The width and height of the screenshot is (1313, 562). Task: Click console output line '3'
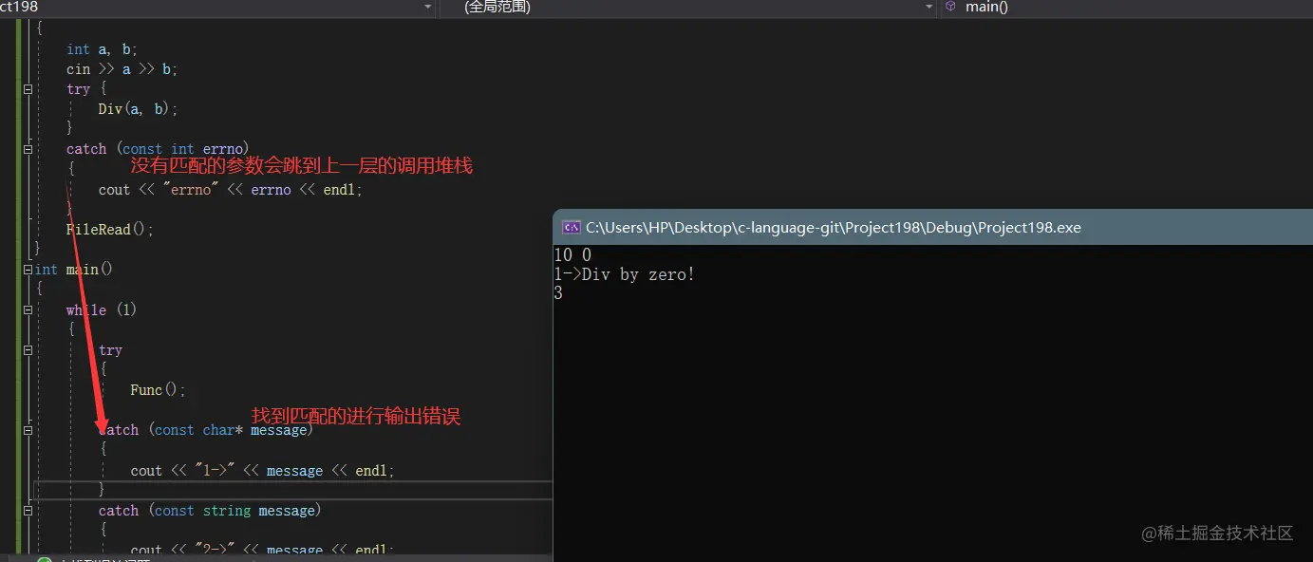coord(558,294)
